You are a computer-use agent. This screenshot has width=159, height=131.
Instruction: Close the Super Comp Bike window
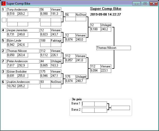click(x=153, y=4)
